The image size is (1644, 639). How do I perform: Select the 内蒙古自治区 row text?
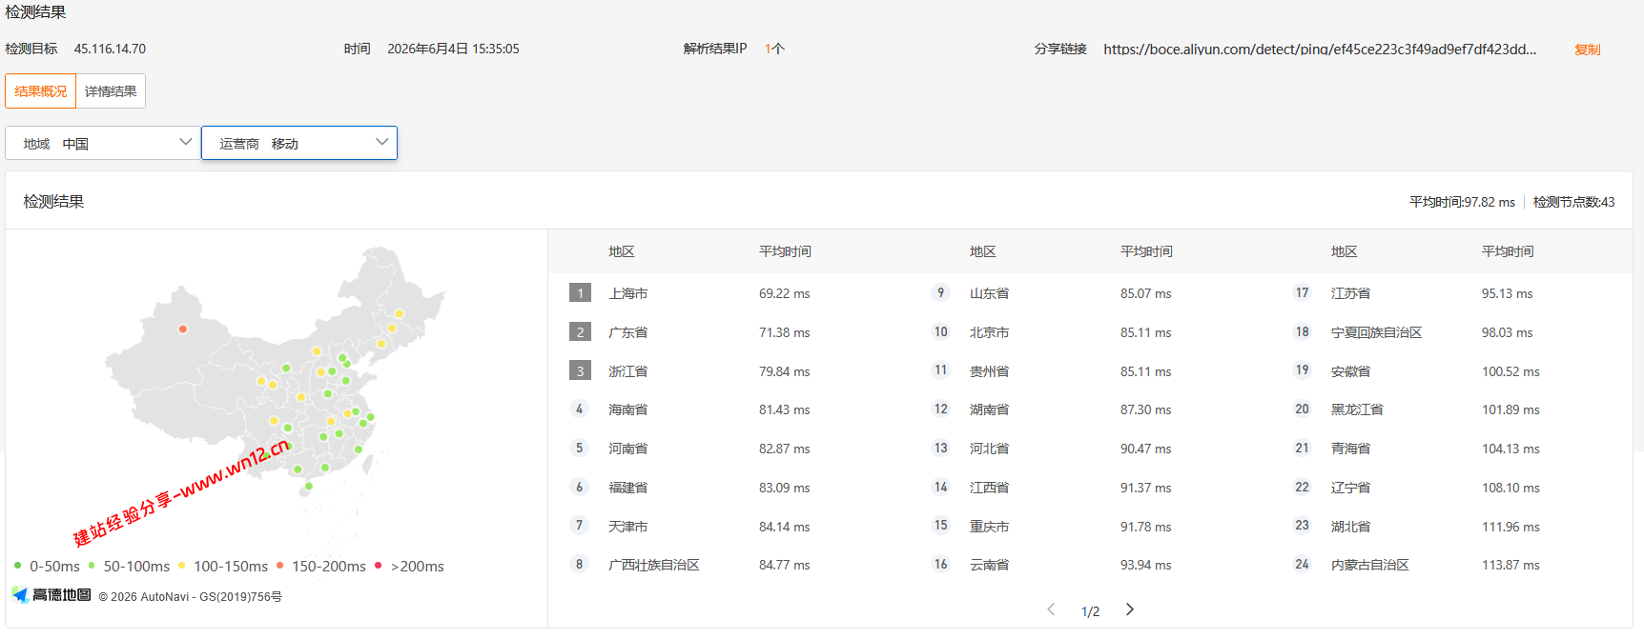coord(1370,565)
